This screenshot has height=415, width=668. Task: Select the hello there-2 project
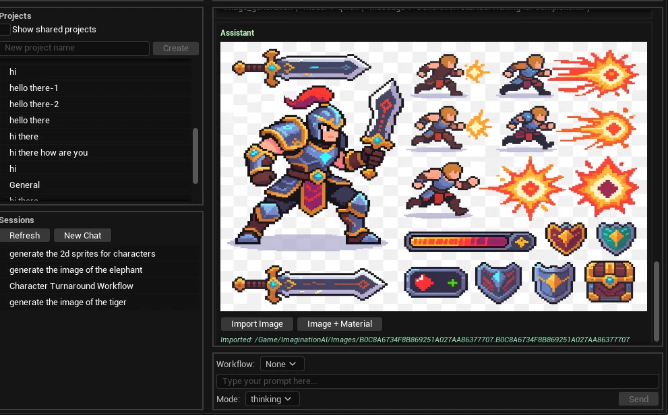click(96, 104)
